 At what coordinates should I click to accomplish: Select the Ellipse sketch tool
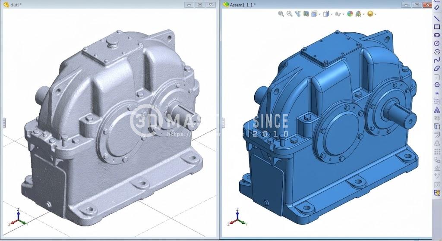(437, 68)
